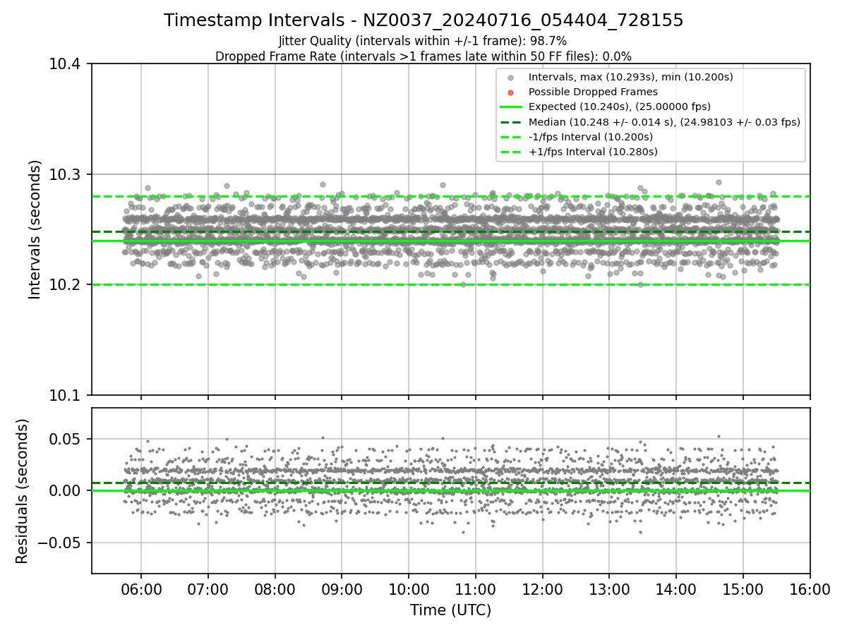This screenshot has height=635, width=847.
Task: Click the Jitter Quality 98.7% subtitle line
Action: (423, 41)
